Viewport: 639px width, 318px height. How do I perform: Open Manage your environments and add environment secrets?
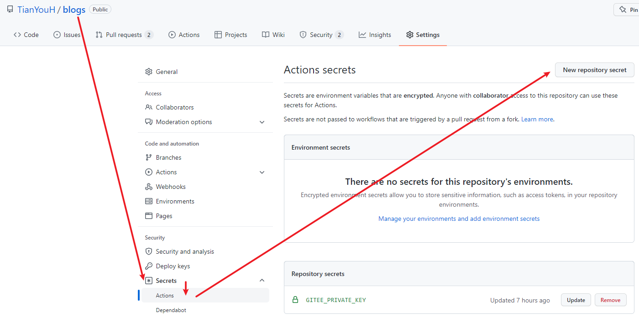(459, 219)
